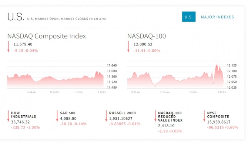Switch to the Major Indexes tab
The image size is (248, 153).
coord(217,17)
